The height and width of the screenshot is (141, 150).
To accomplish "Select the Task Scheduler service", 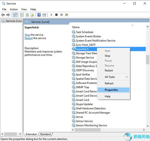I will (84, 32).
